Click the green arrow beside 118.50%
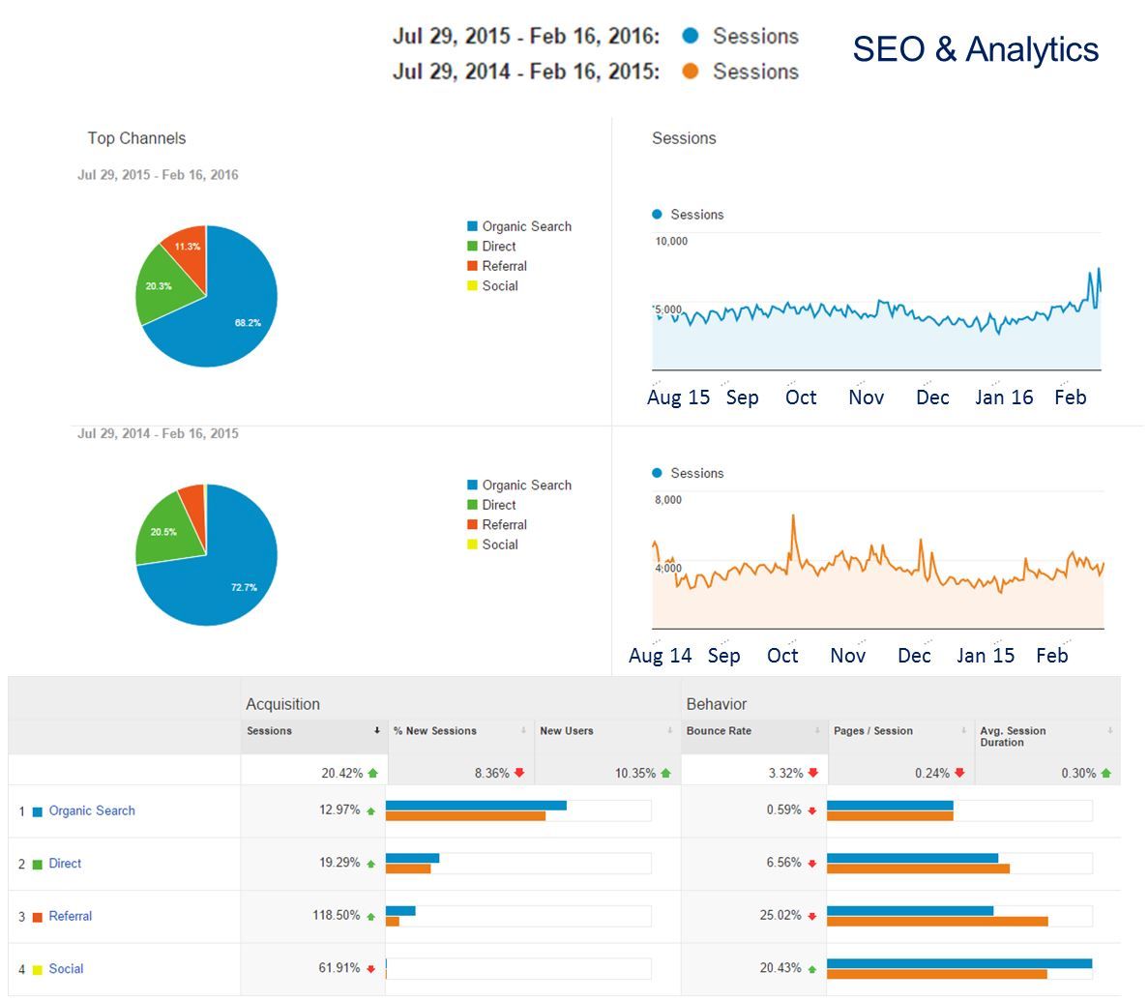Viewport: 1148px width, 1001px height. [371, 916]
